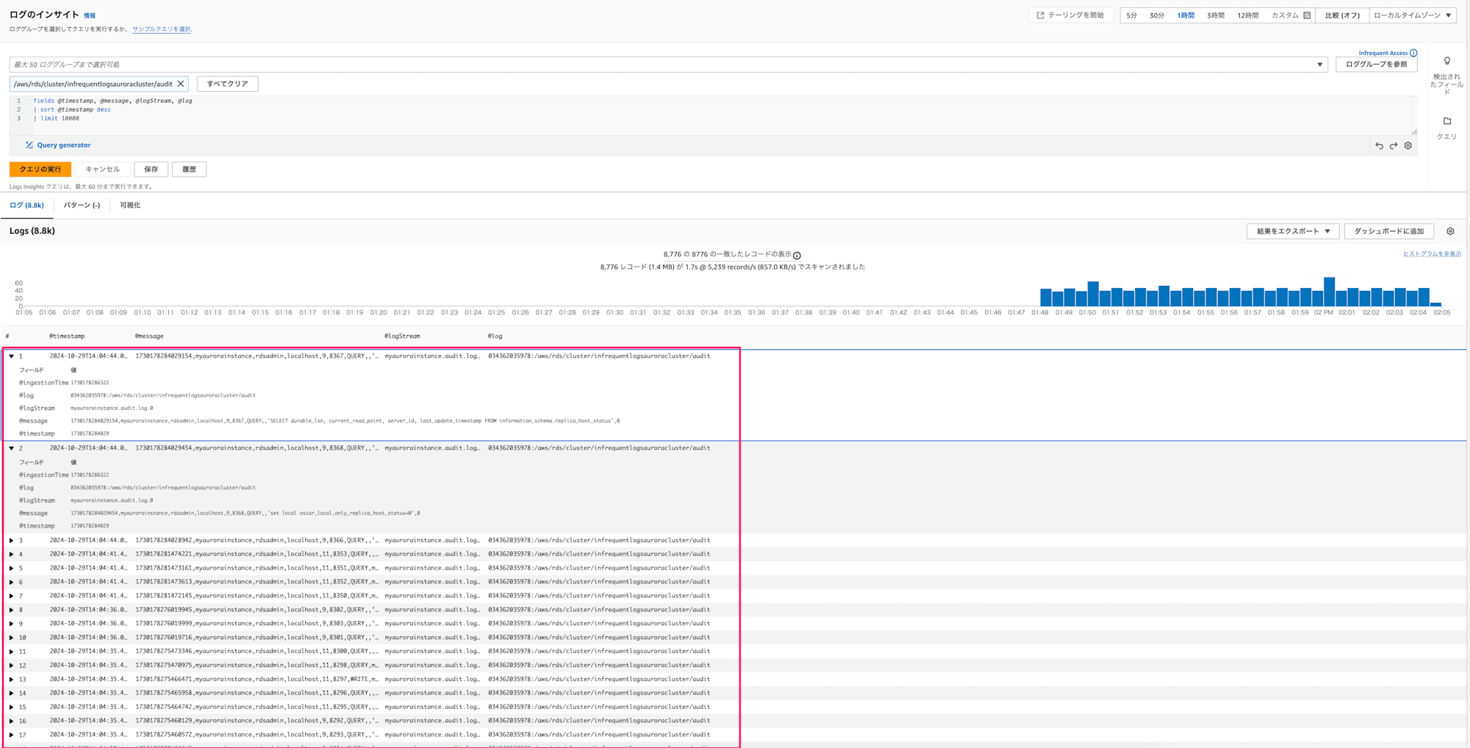Click the SELECT durable_lsn message text in row 1
1470x748 pixels.
[345, 421]
